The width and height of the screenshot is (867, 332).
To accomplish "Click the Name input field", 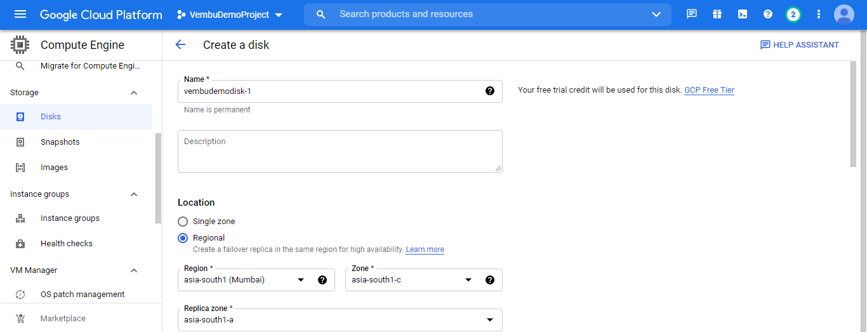I will click(x=340, y=91).
